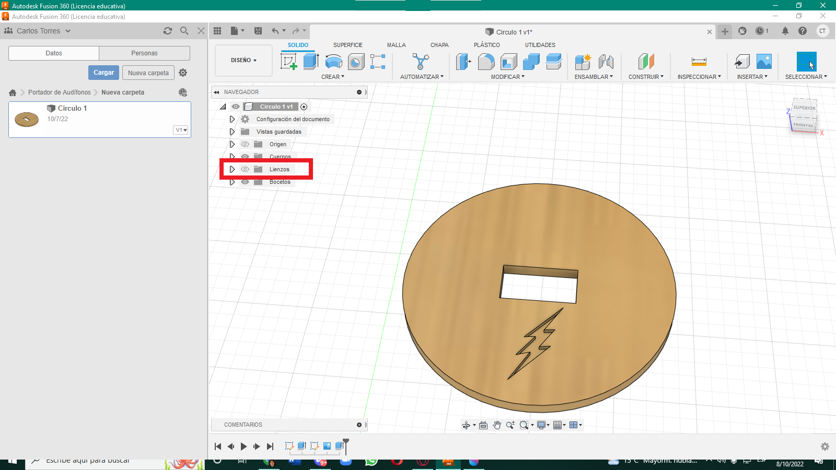Toggle the Data Panel grid icon

[x=217, y=31]
